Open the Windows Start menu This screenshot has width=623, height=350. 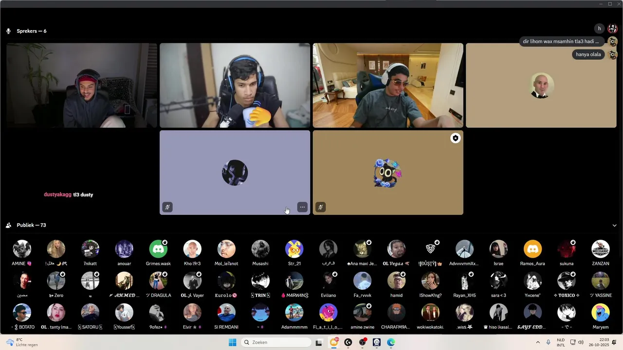[233, 342]
